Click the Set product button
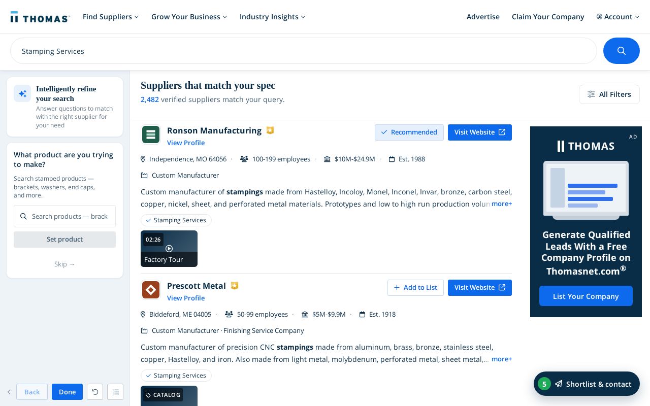 (64, 240)
